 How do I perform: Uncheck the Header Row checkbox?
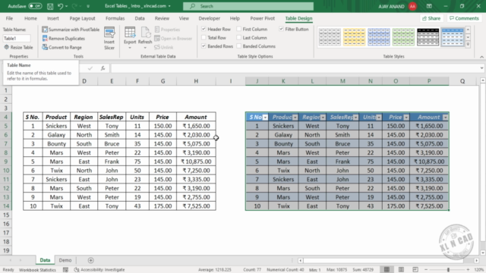tap(204, 29)
